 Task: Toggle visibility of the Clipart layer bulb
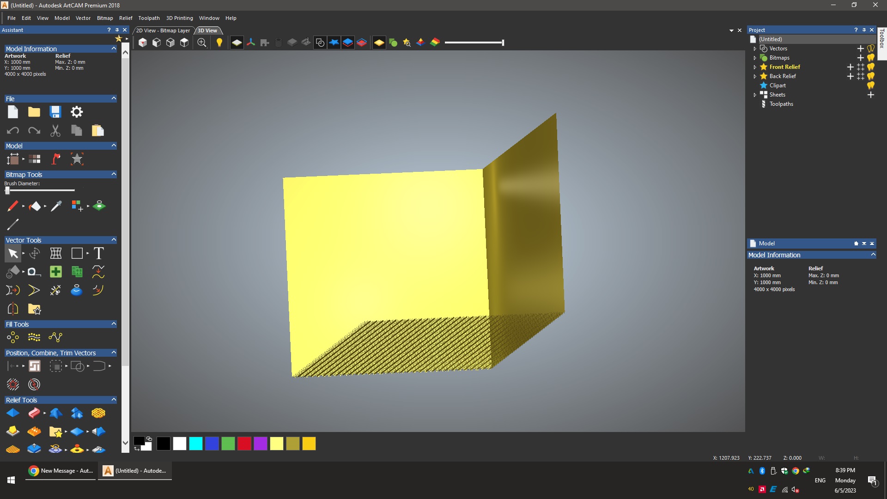(x=870, y=85)
